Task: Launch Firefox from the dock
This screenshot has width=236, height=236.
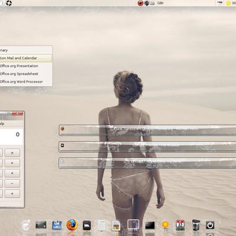Action: (x=72, y=225)
